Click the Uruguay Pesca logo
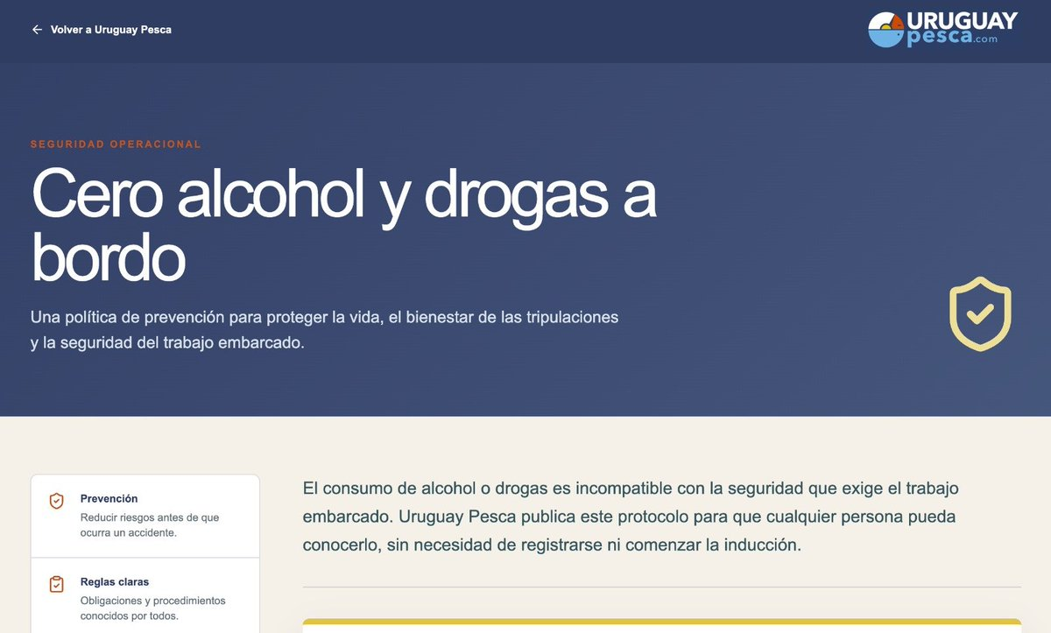1051x633 pixels. click(x=943, y=30)
